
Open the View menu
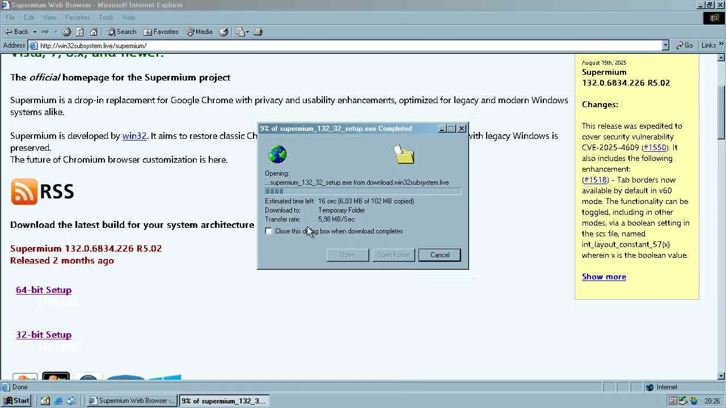click(x=49, y=18)
